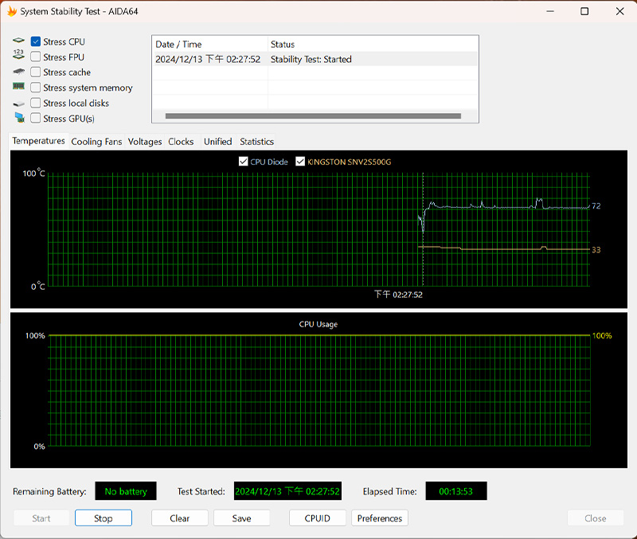The height and width of the screenshot is (539, 637).
Task: Select the 'Stability Test: Started' log entry
Action: tap(311, 59)
